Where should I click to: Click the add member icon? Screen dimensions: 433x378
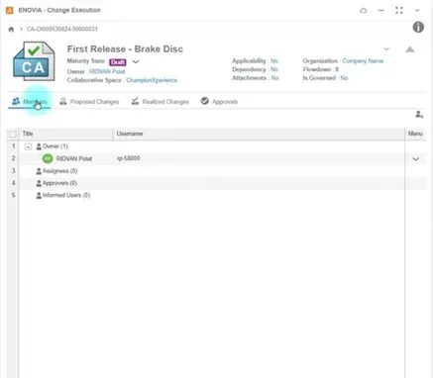point(419,115)
